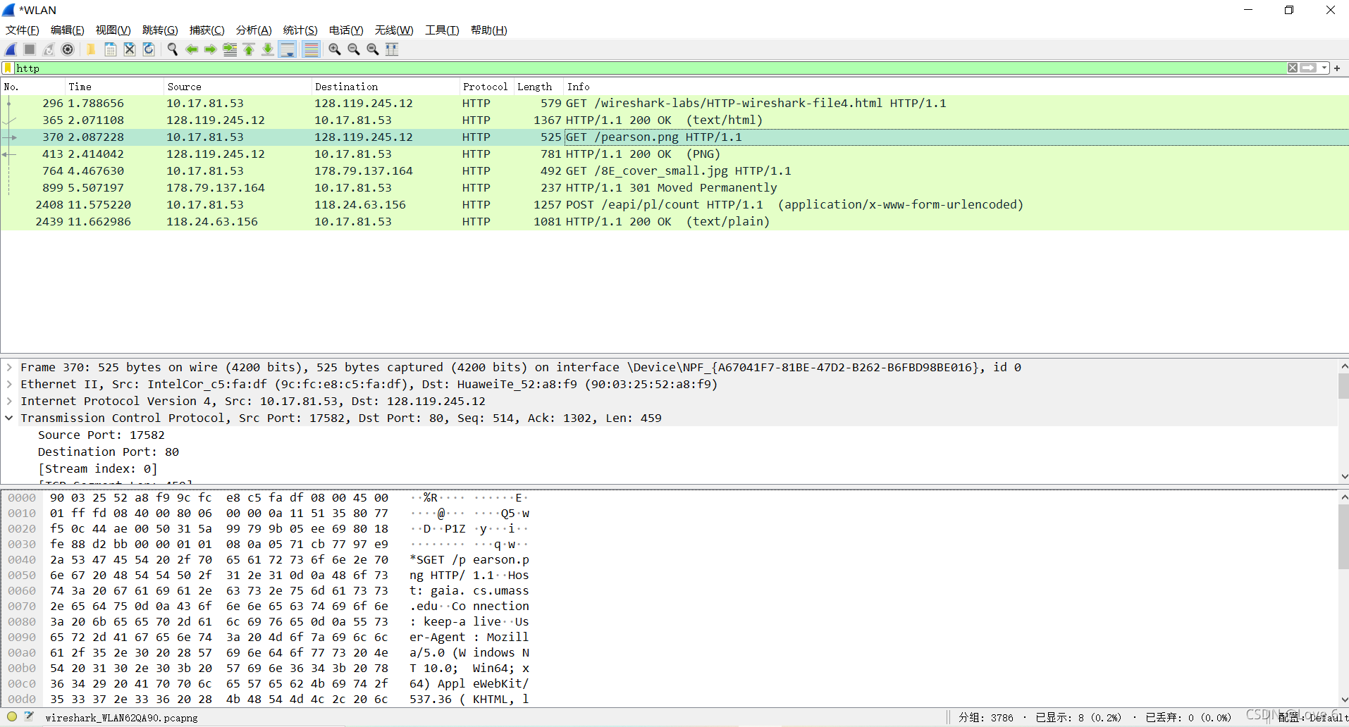Image resolution: width=1349 pixels, height=727 pixels.
Task: Find a packet with the magnifier icon
Action: [172, 49]
